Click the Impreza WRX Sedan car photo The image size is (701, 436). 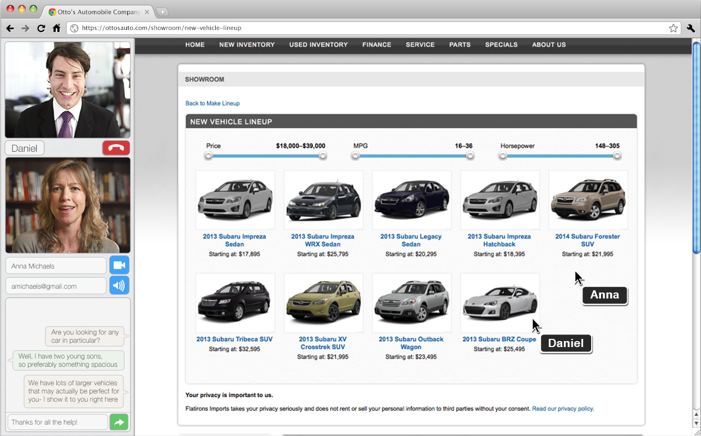point(323,200)
